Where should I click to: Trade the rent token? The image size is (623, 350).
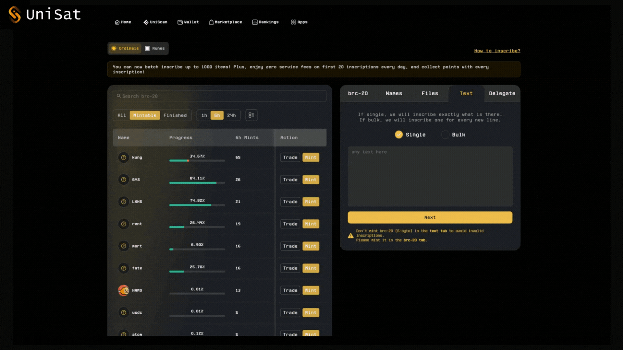tap(290, 224)
